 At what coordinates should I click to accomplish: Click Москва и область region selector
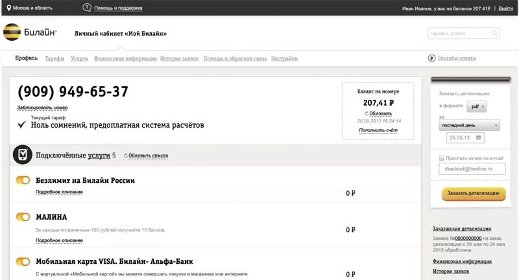(x=32, y=8)
